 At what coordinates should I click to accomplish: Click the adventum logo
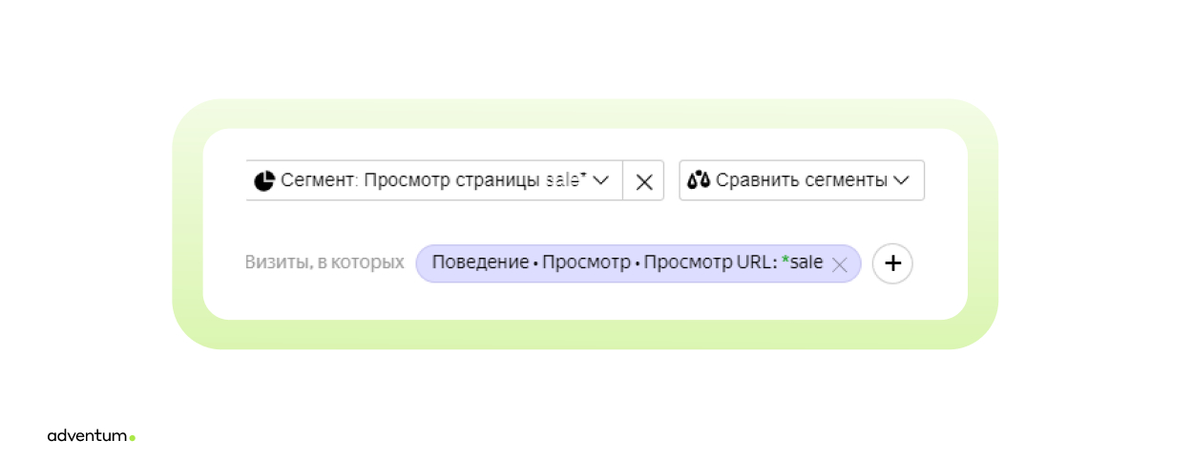pos(88,436)
